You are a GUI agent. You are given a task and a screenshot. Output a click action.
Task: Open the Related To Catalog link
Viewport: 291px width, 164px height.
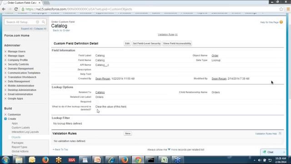100,92
